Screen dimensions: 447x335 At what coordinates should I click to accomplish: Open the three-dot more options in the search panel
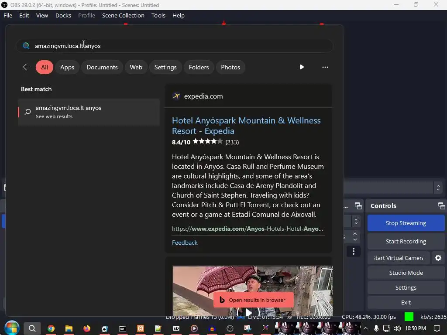click(325, 67)
